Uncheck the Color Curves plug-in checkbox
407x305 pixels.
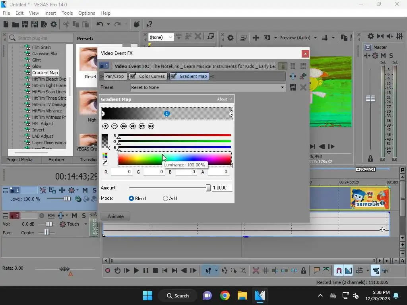pyautogui.click(x=133, y=76)
